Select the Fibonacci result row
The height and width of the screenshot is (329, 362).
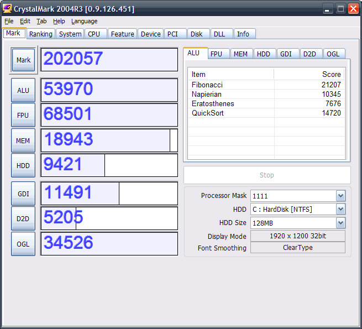pos(266,85)
